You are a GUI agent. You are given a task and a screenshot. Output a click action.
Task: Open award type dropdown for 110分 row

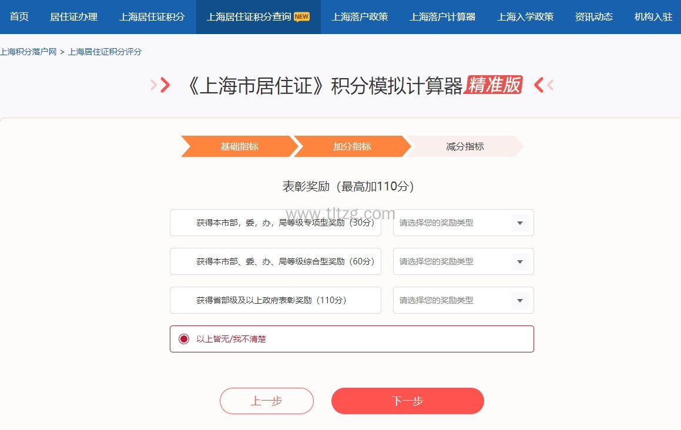pyautogui.click(x=463, y=300)
